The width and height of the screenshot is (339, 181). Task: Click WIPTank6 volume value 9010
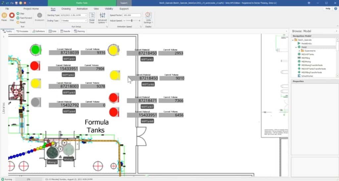[172, 78]
